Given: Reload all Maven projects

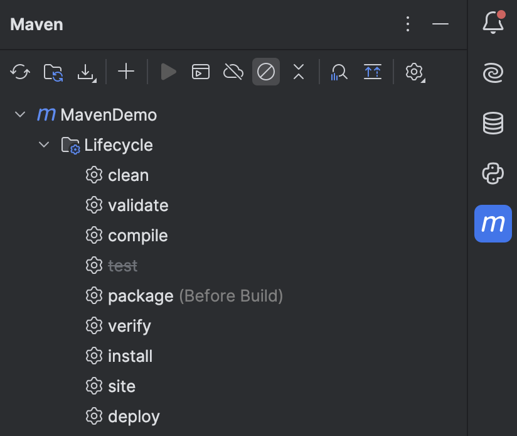Looking at the screenshot, I should click(19, 72).
